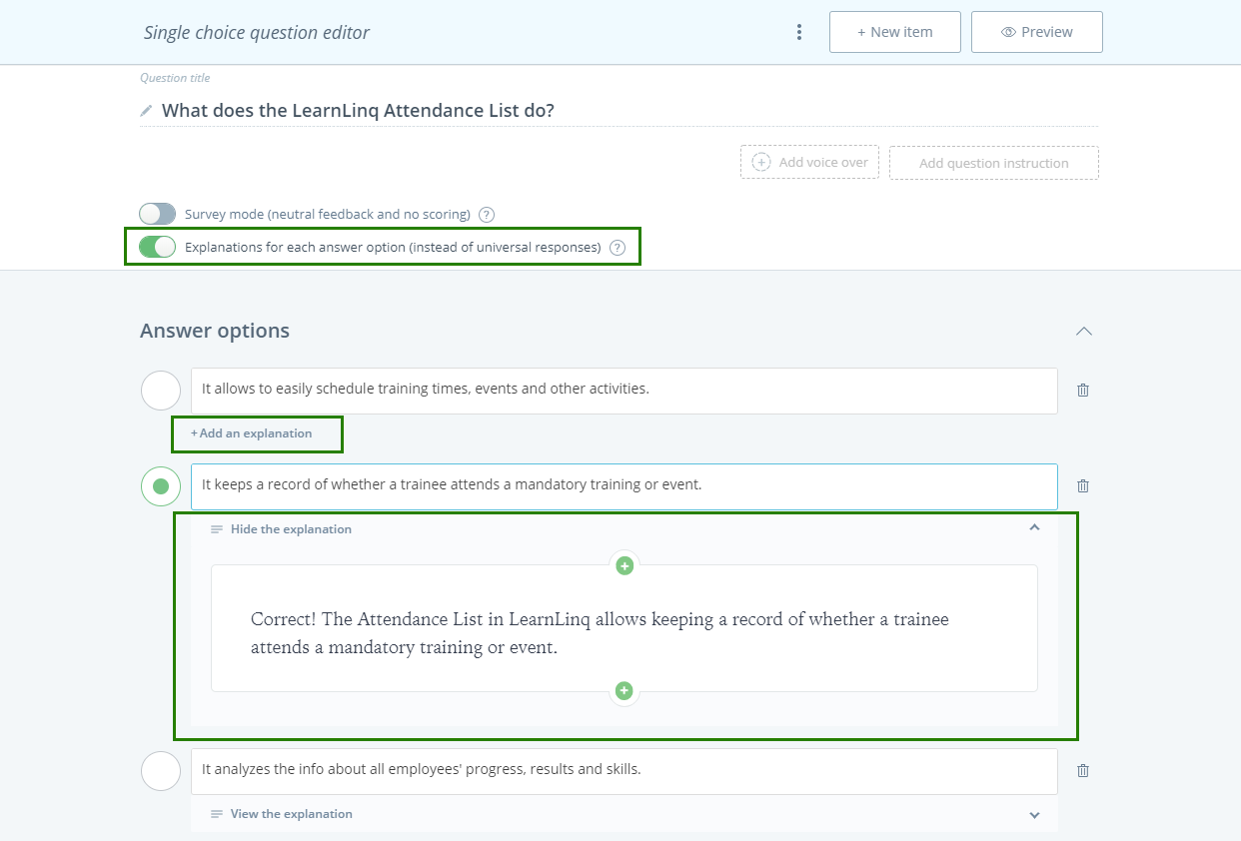The image size is (1241, 841).
Task: Disable explanations for each answer option
Action: point(157,247)
